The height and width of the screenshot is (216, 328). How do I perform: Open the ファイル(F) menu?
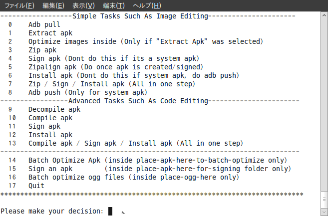(x=20, y=5)
